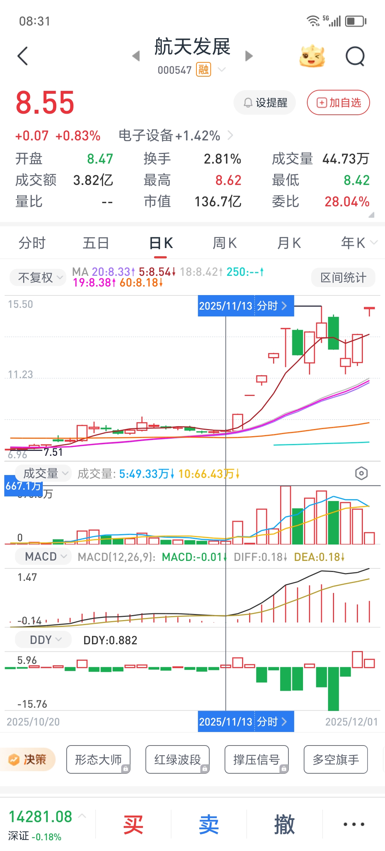Enable 红绿波段 indicator
The width and height of the screenshot is (385, 851).
[x=178, y=759]
